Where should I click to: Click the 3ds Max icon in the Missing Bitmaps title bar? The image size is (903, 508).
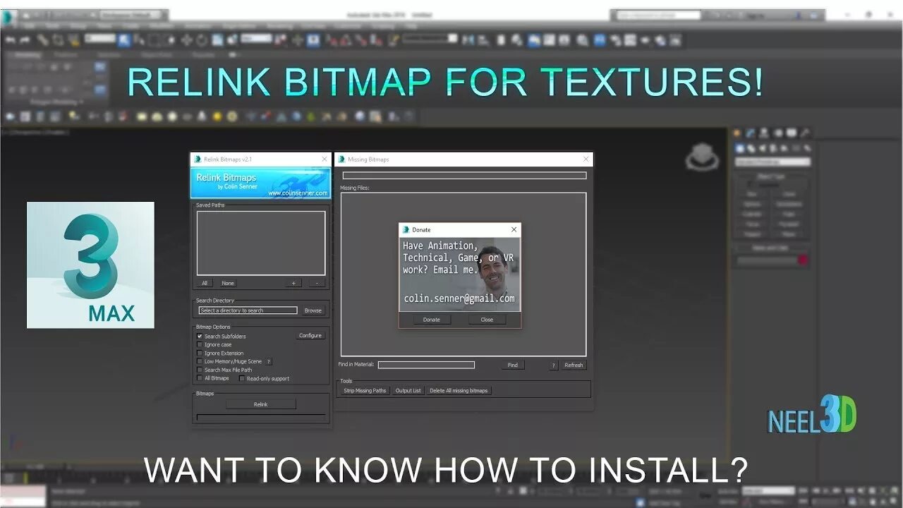pos(341,159)
